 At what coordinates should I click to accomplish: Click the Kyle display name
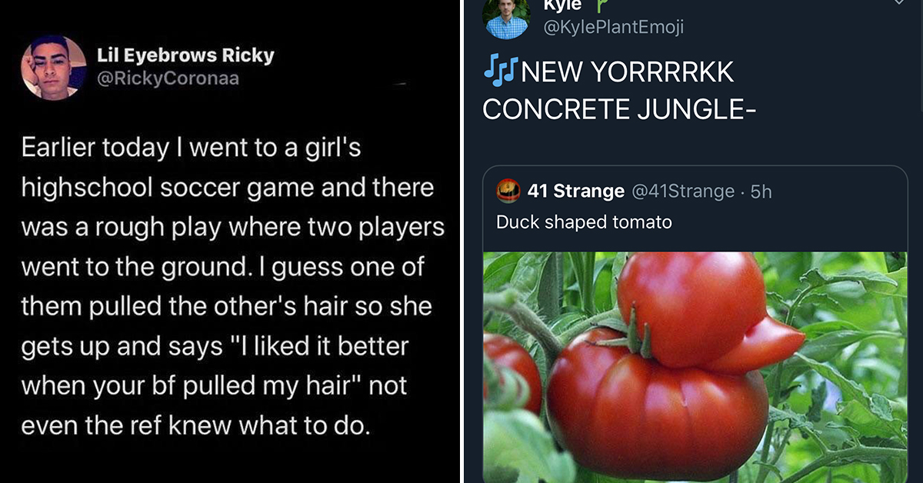(562, 5)
